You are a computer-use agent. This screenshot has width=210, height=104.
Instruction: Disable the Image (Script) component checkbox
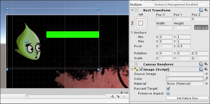[x=141, y=69]
